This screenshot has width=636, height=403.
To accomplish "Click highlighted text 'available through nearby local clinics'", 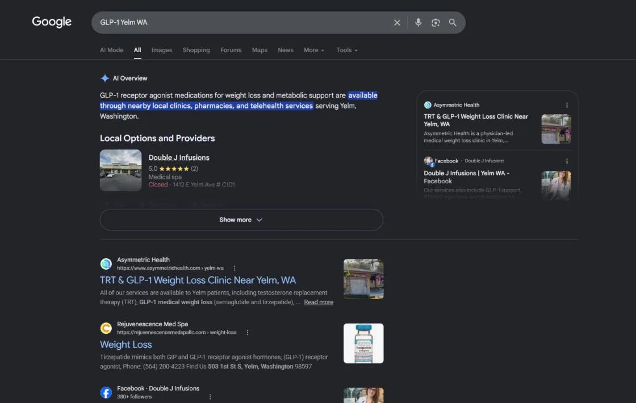I will point(238,100).
